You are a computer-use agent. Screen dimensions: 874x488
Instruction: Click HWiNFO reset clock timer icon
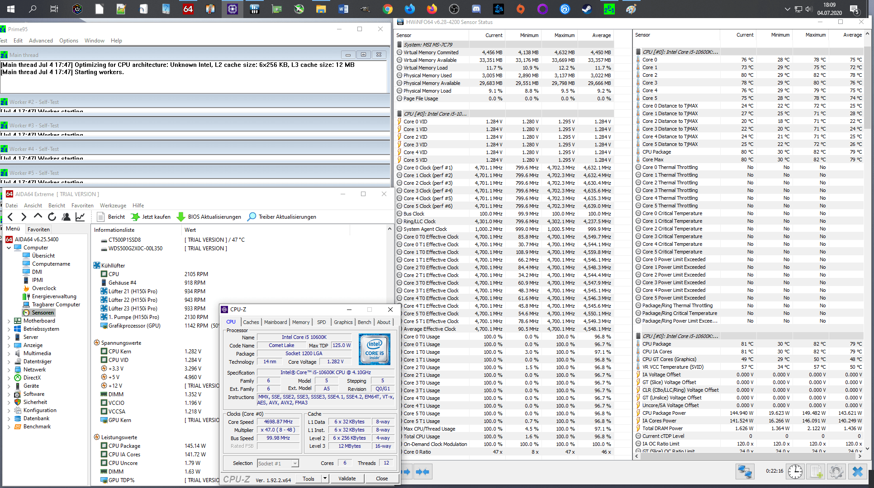pos(795,472)
